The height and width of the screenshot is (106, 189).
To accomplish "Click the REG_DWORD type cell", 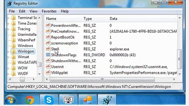I will [x=94, y=55].
